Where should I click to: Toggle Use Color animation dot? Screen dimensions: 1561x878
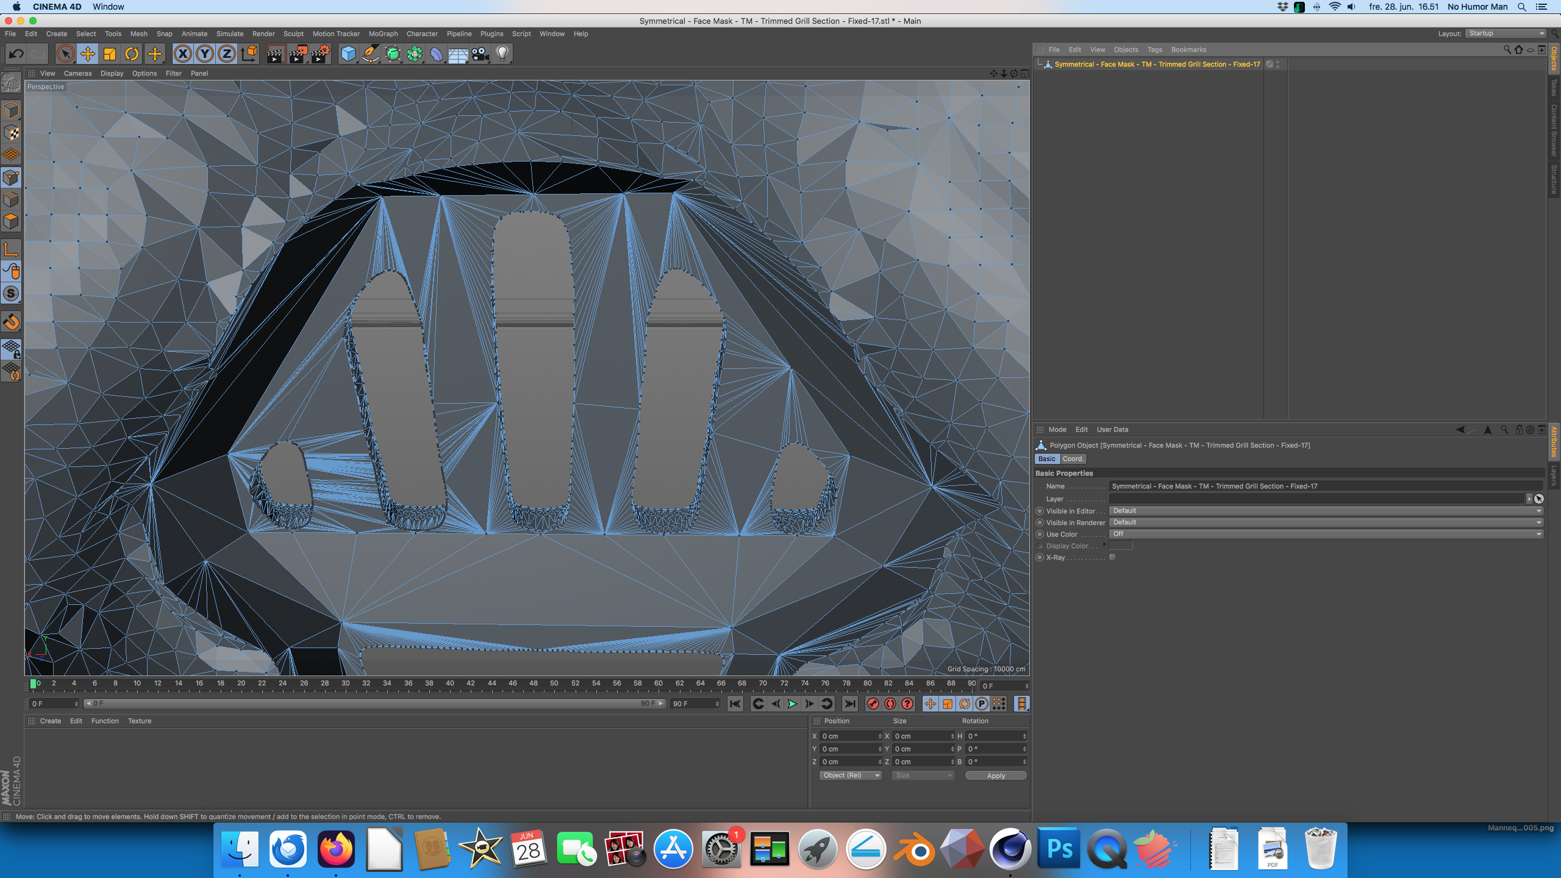[1040, 534]
